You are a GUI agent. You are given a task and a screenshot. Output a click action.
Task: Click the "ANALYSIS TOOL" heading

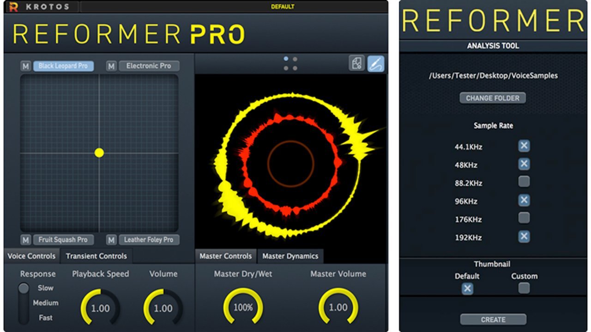tap(493, 46)
